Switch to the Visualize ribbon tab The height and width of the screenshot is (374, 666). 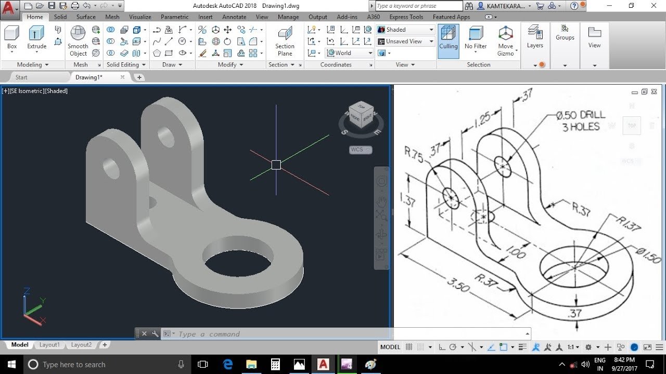(x=140, y=17)
